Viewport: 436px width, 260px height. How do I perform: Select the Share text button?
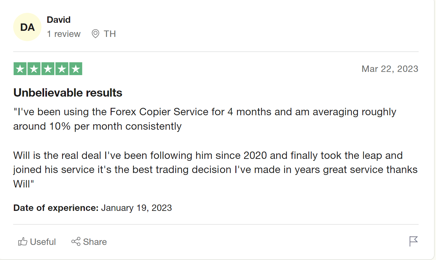tap(95, 242)
